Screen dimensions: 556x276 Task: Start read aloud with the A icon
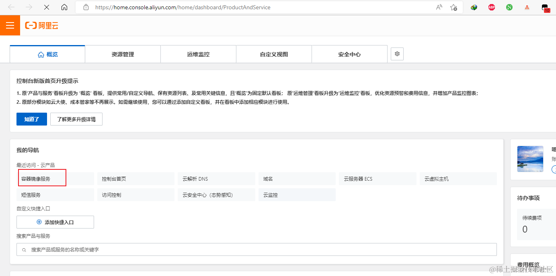[438, 7]
